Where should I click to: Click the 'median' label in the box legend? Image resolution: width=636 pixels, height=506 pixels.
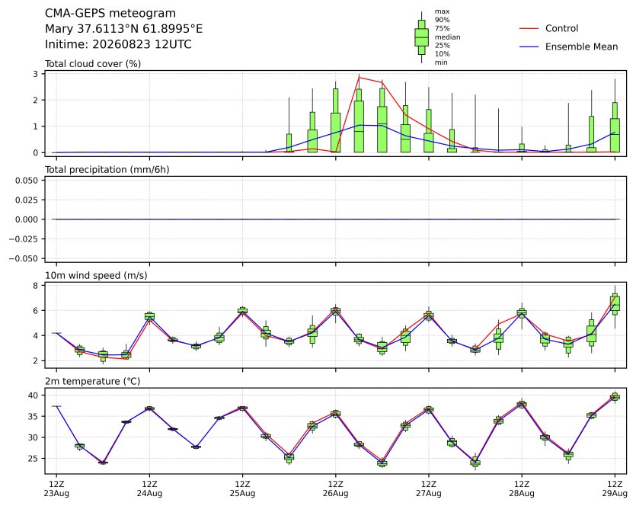click(x=447, y=37)
